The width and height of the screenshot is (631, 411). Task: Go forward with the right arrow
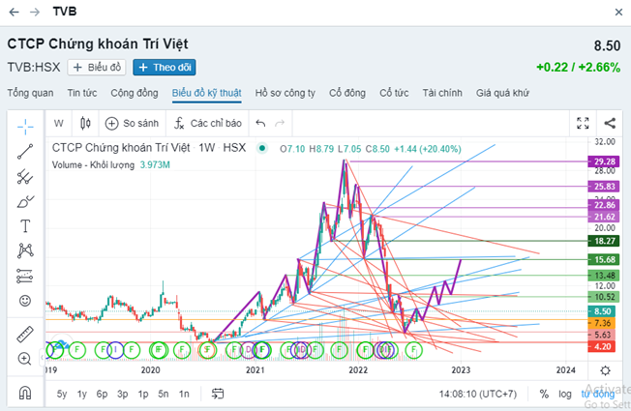(x=35, y=12)
